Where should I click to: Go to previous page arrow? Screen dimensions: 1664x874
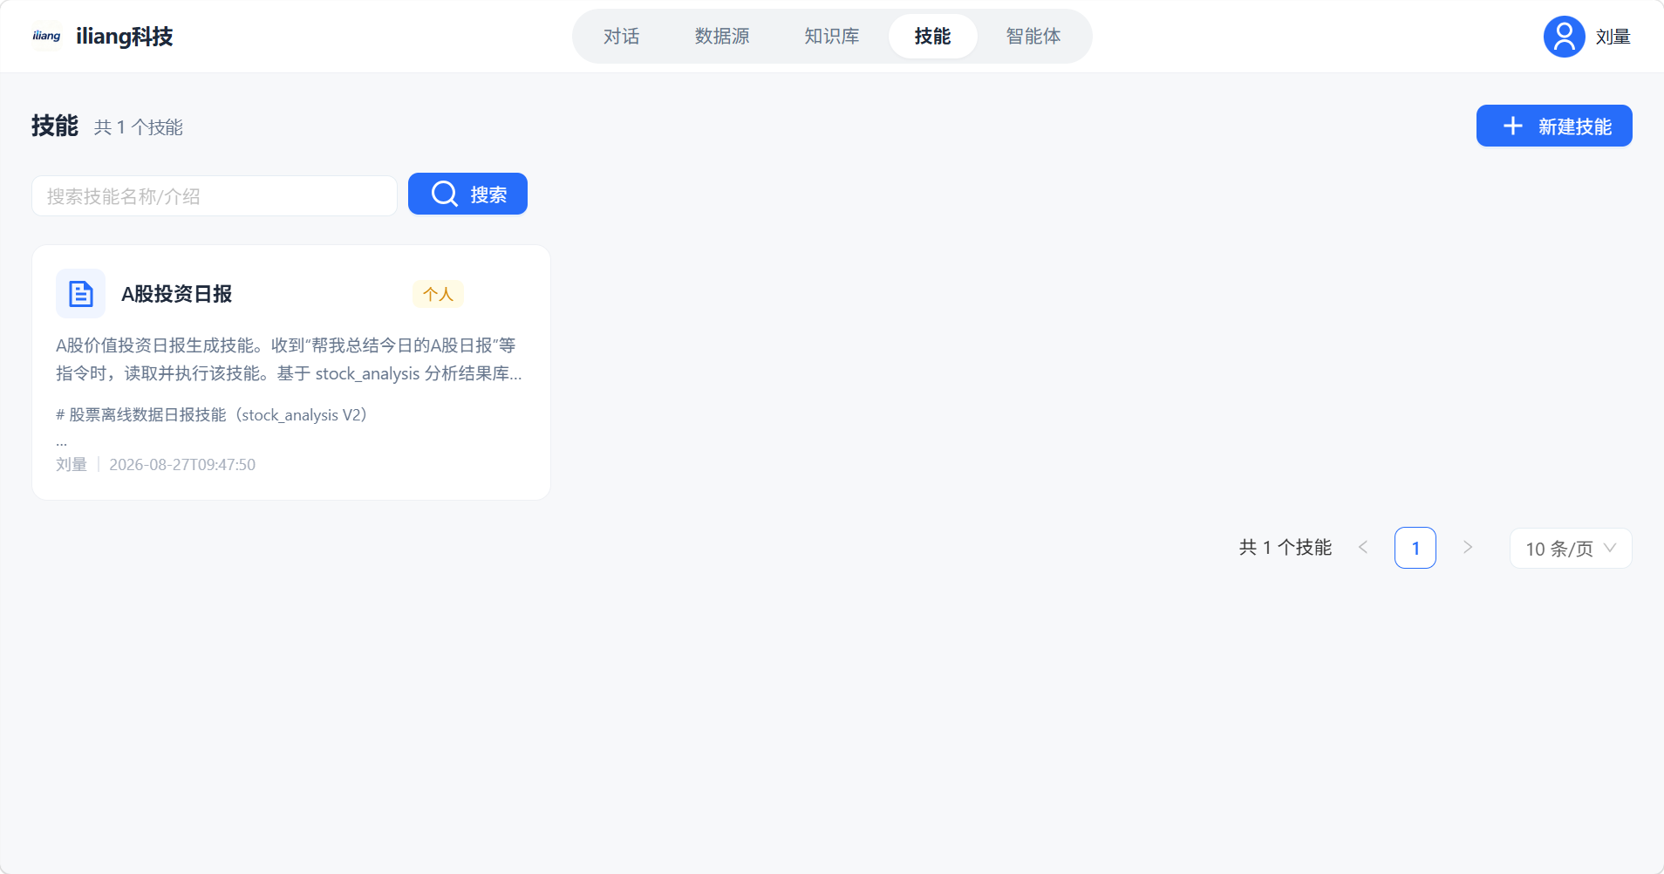pos(1363,548)
